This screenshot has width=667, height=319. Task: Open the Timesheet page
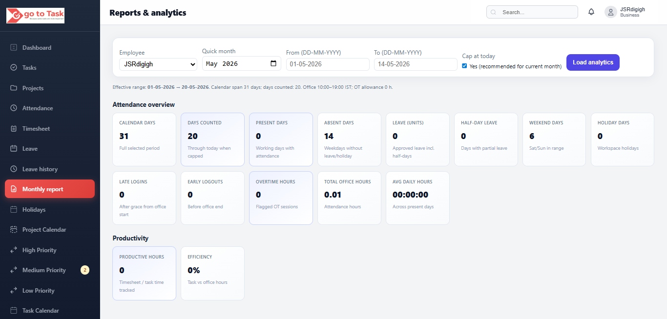coord(50,128)
